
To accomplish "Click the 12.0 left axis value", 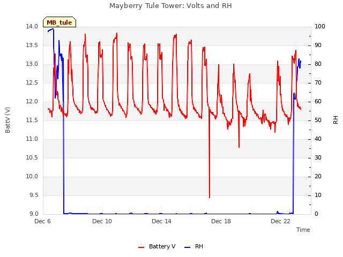I will point(32,102).
